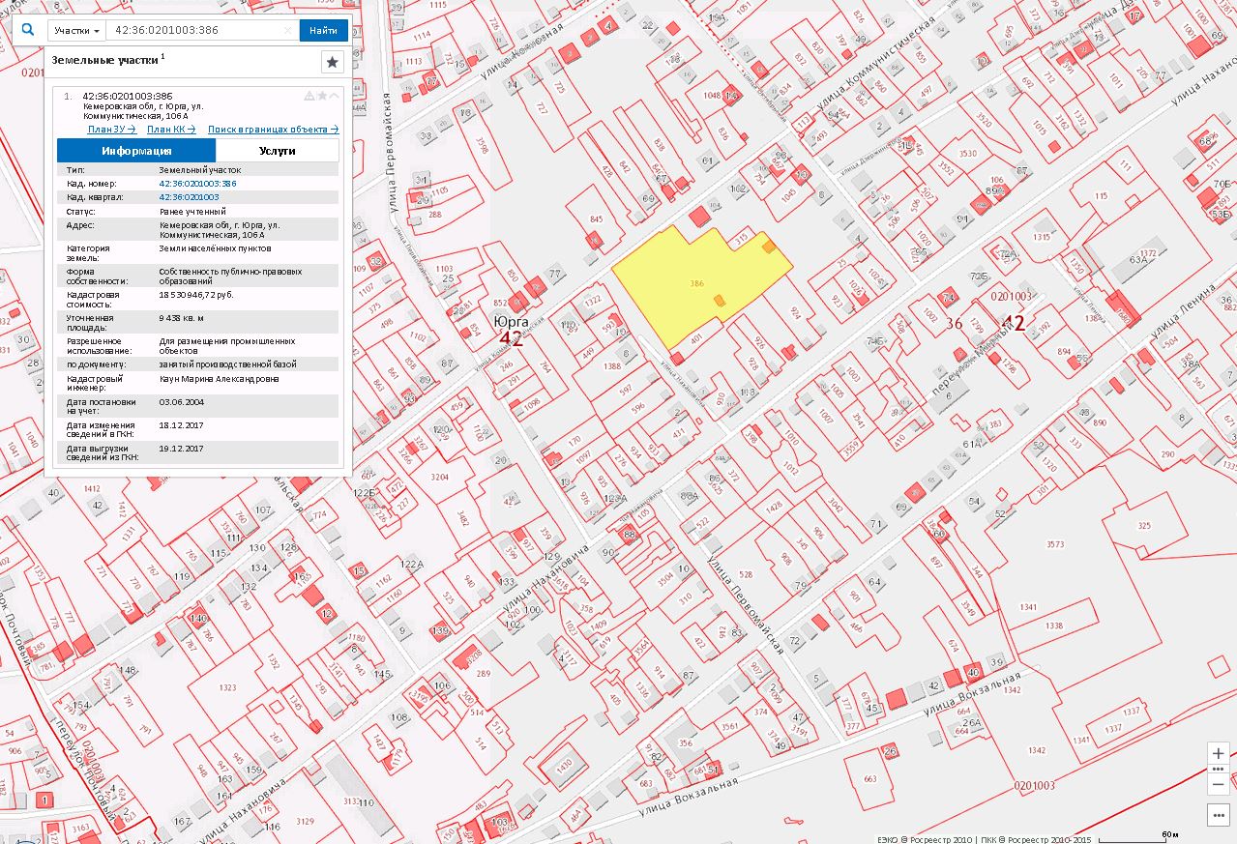
Task: Open favorites with the star button
Action: coord(333,62)
